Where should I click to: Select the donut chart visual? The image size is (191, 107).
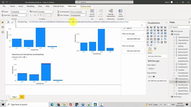[x=162, y=33]
